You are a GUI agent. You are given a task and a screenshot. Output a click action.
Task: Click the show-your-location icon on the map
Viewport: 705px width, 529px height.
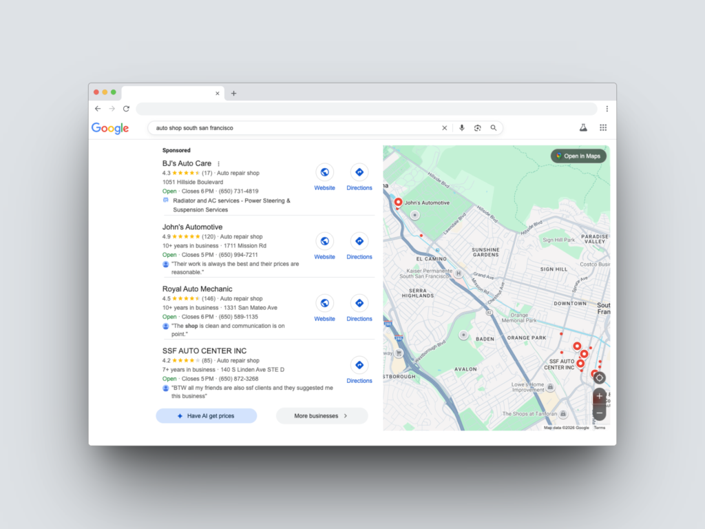[x=598, y=377]
